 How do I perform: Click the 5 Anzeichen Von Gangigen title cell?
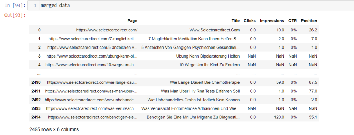190,48
